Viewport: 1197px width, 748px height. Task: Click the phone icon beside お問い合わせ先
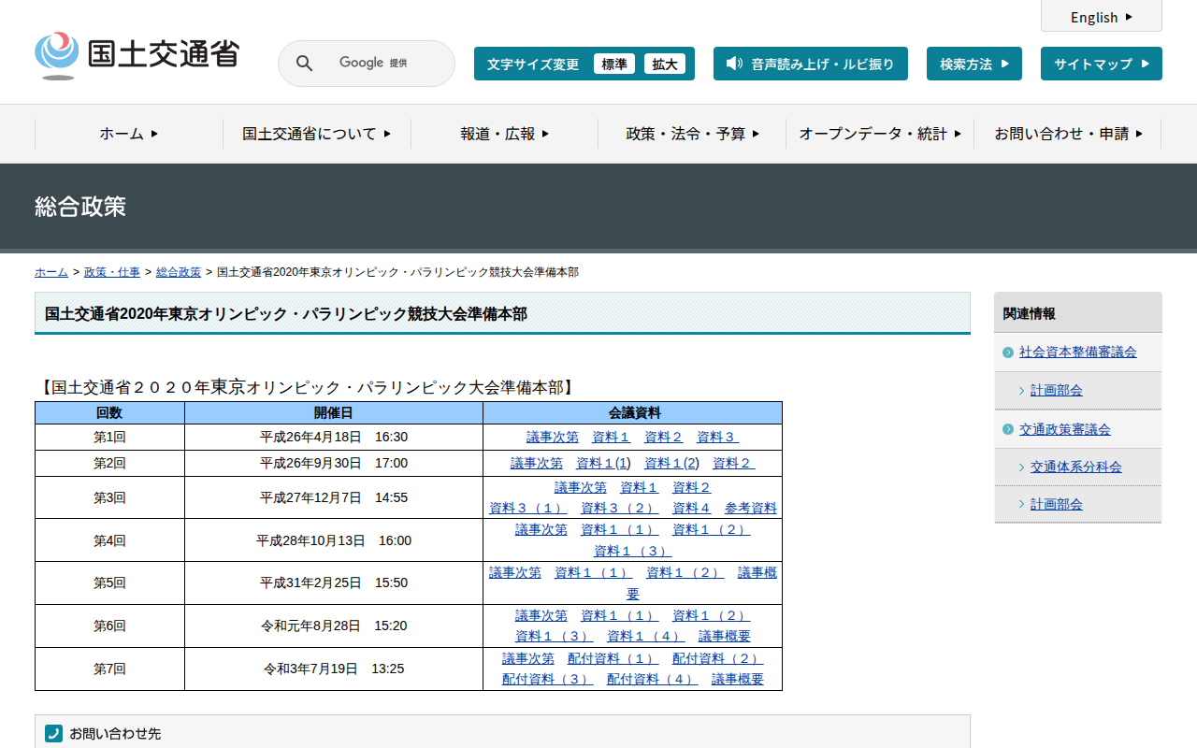[53, 733]
